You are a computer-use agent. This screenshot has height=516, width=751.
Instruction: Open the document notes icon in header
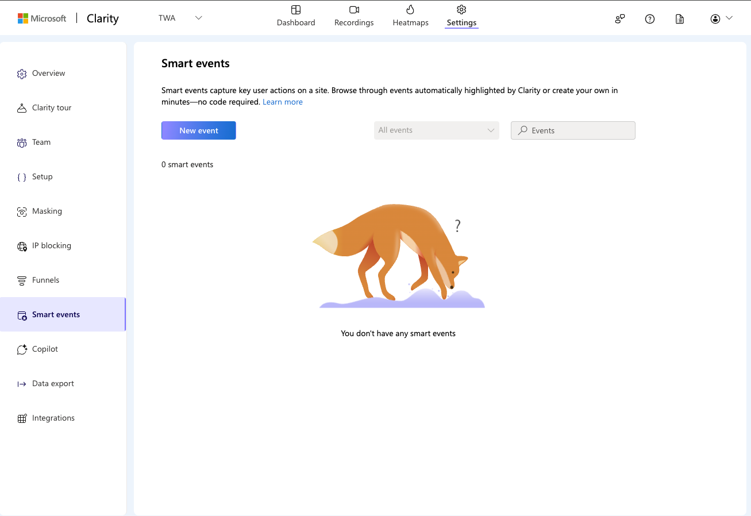(x=680, y=19)
